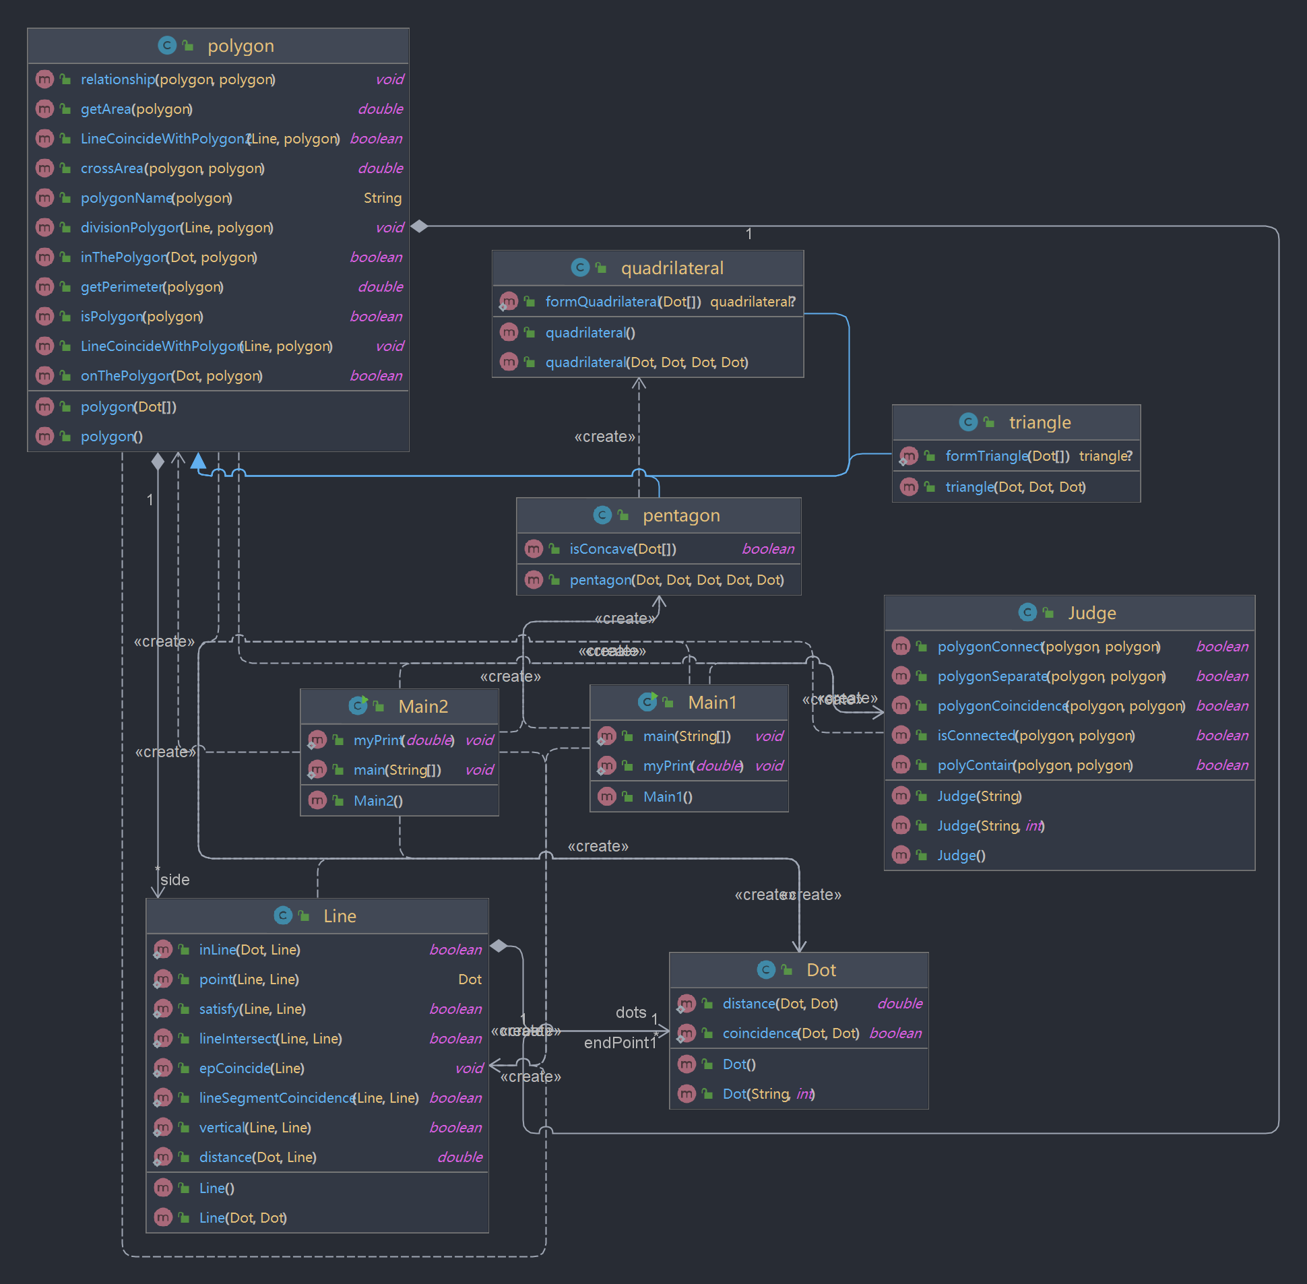Click the class icon beside Judge header

coord(1027,612)
